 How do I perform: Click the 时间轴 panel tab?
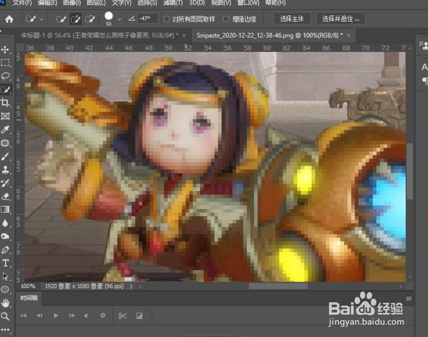(x=29, y=298)
